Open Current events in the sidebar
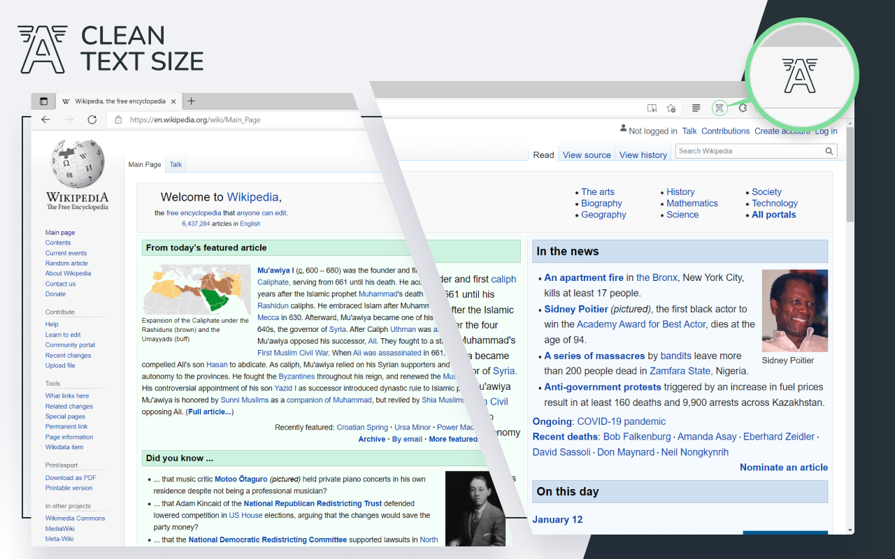The image size is (895, 559). click(x=66, y=253)
